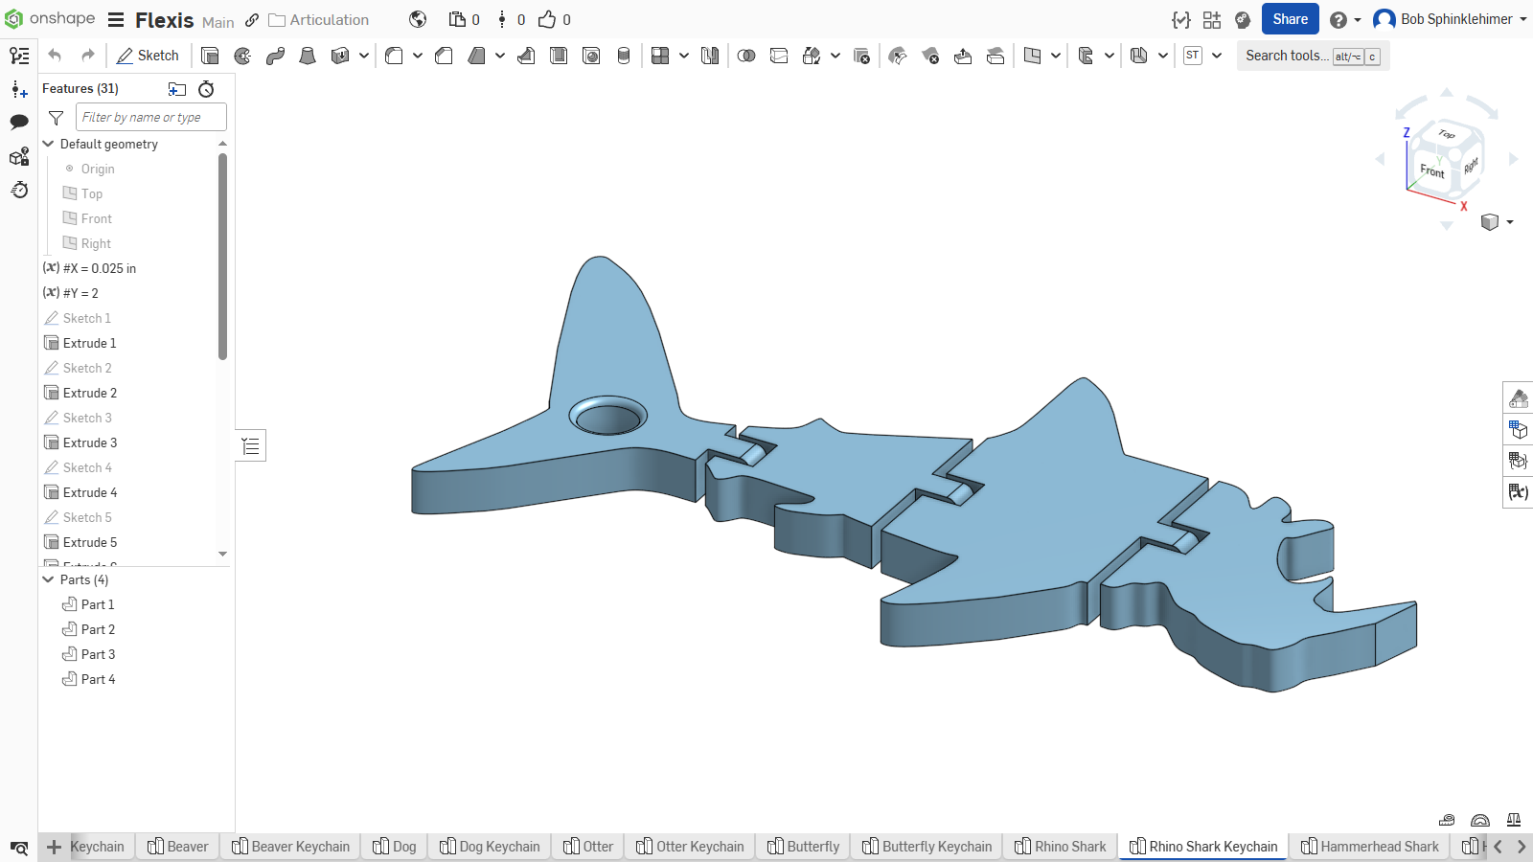Select the Mirror tool
Viewport: 1533px width, 862px height.
[x=710, y=56]
